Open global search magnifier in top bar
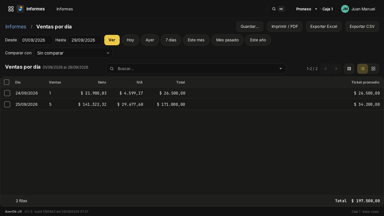 tap(274, 9)
